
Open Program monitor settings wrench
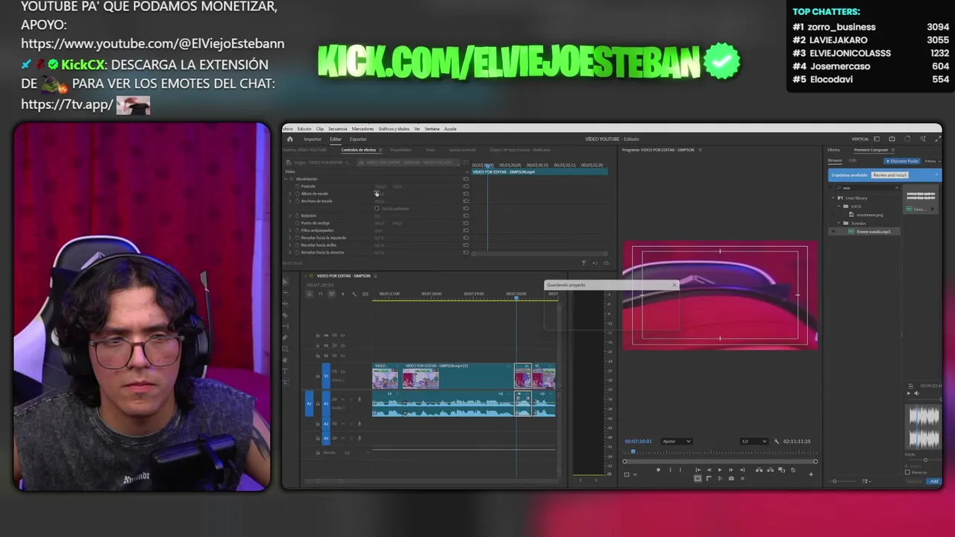click(x=776, y=442)
